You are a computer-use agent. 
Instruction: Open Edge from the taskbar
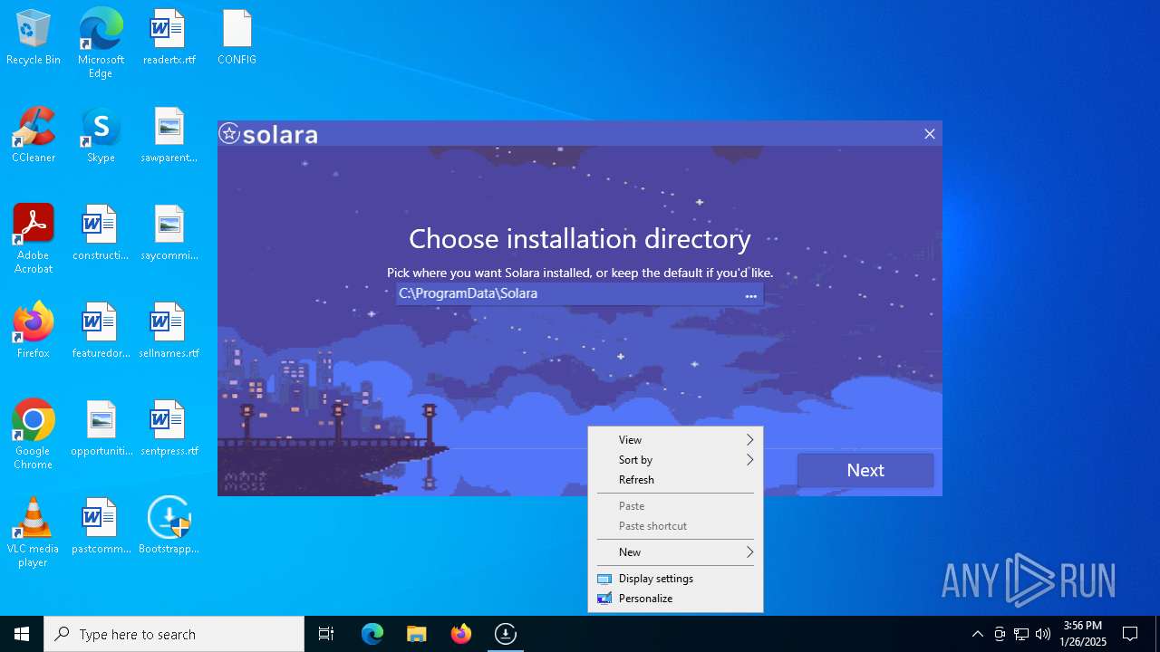[x=372, y=634]
